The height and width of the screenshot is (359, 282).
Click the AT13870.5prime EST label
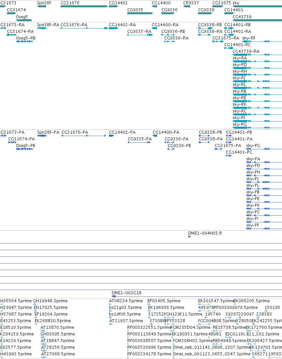click(x=57, y=327)
